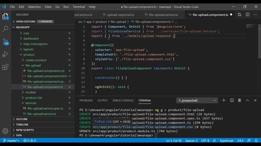The width and height of the screenshot is (261, 146).
Task: Open the Search view in activity bar
Action: point(5,29)
